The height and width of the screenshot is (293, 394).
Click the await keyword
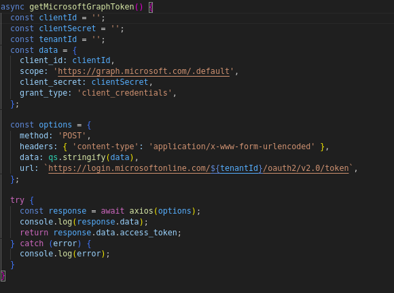point(113,211)
